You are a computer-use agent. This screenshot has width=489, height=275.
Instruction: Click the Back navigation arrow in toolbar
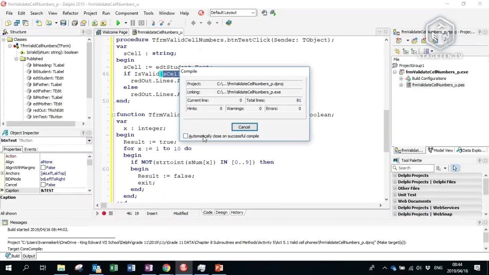click(193, 23)
